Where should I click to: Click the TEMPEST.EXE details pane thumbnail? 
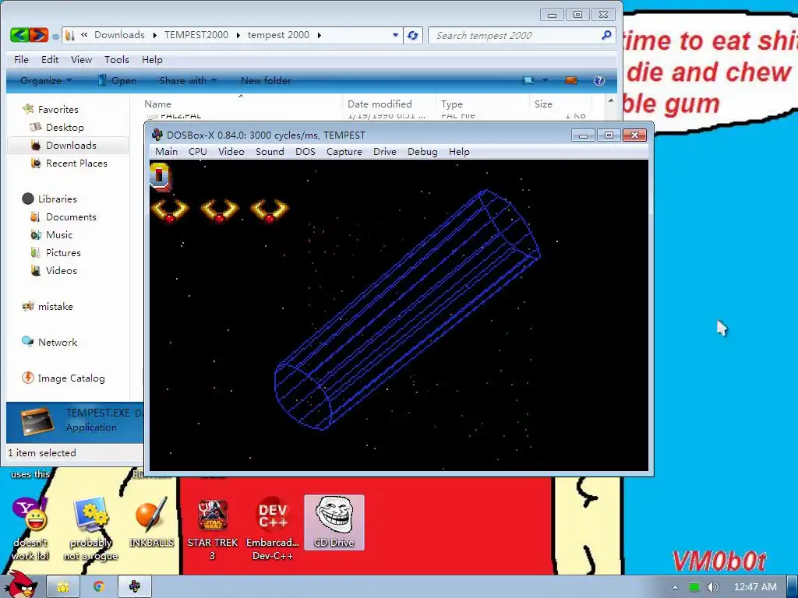pos(37,421)
